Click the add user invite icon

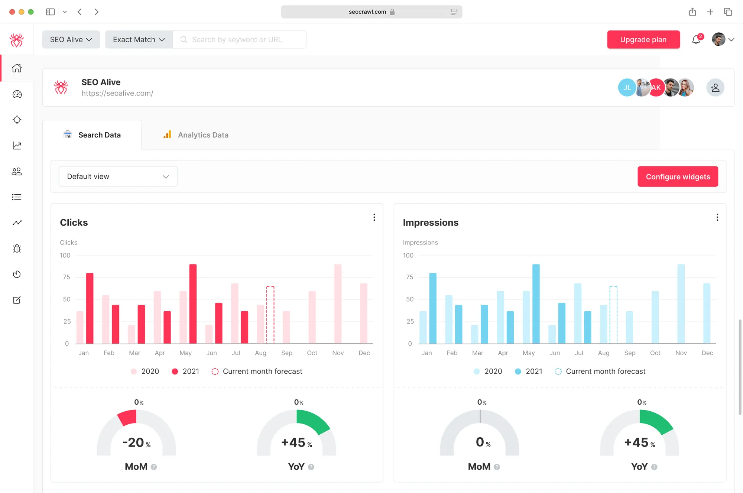(715, 88)
